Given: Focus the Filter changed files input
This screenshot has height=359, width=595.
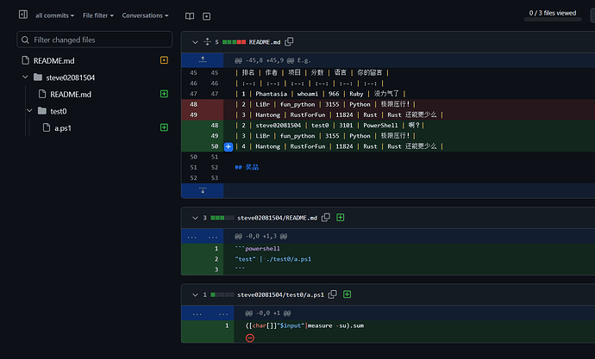Looking at the screenshot, I should coord(95,40).
